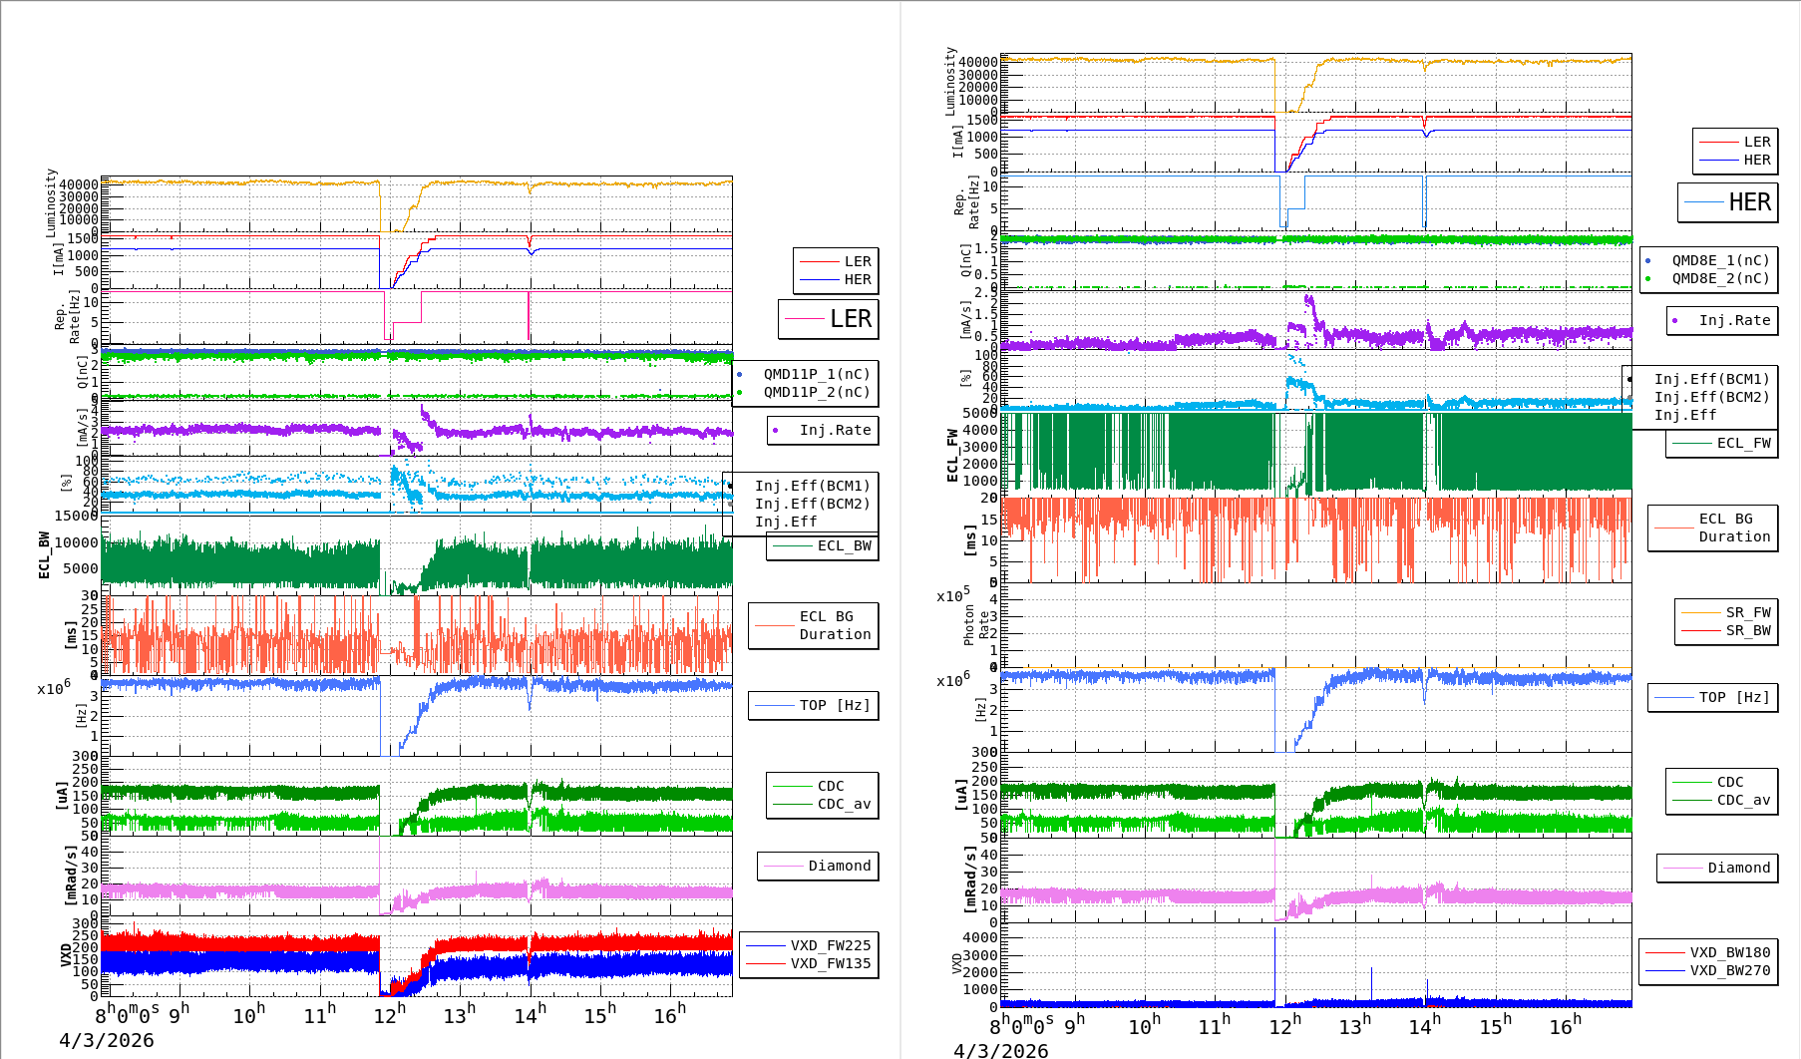This screenshot has width=1801, height=1059.
Task: Click the large LER legend box
Action: [829, 319]
